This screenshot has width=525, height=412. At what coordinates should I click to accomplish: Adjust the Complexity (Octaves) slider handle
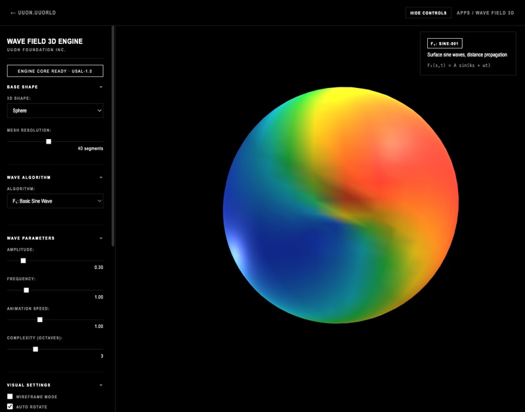pyautogui.click(x=35, y=349)
